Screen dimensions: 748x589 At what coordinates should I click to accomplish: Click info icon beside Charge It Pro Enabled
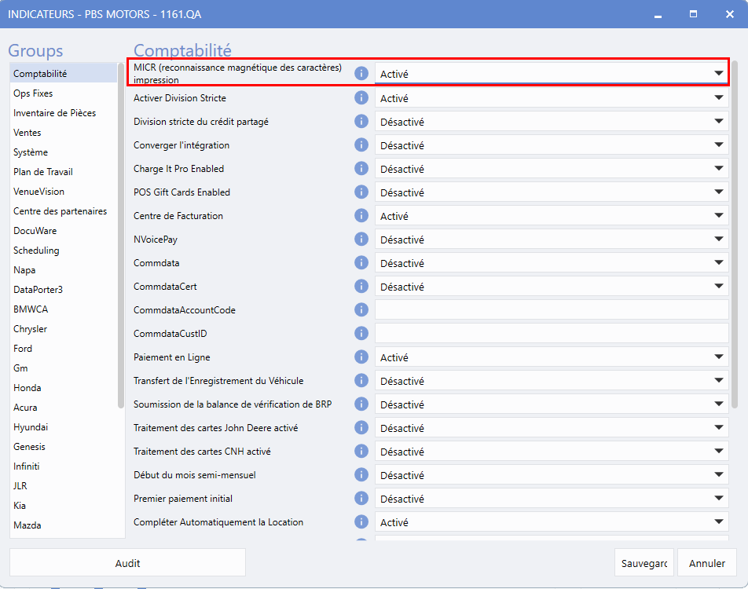pos(361,168)
